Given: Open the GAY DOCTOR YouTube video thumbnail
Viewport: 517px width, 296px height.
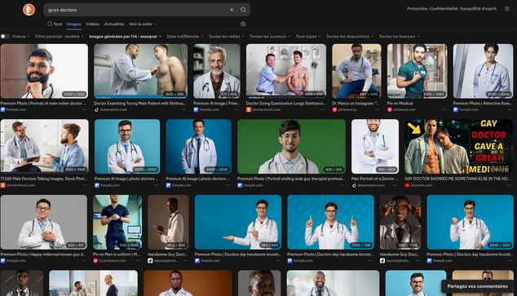Looking at the screenshot, I should [458, 146].
